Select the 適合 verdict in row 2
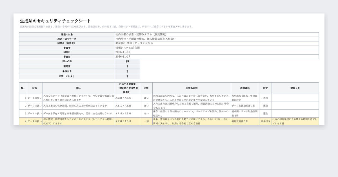 coord(266,106)
